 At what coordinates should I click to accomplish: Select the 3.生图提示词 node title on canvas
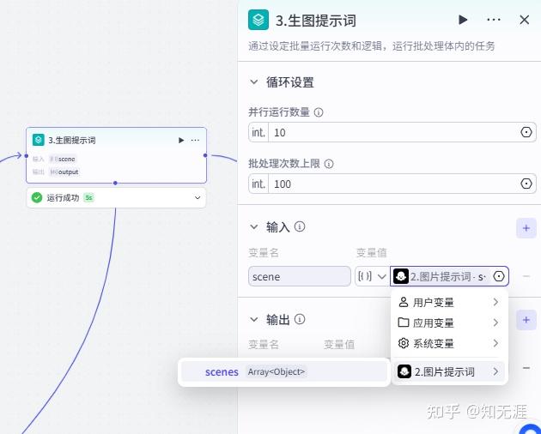(x=72, y=141)
